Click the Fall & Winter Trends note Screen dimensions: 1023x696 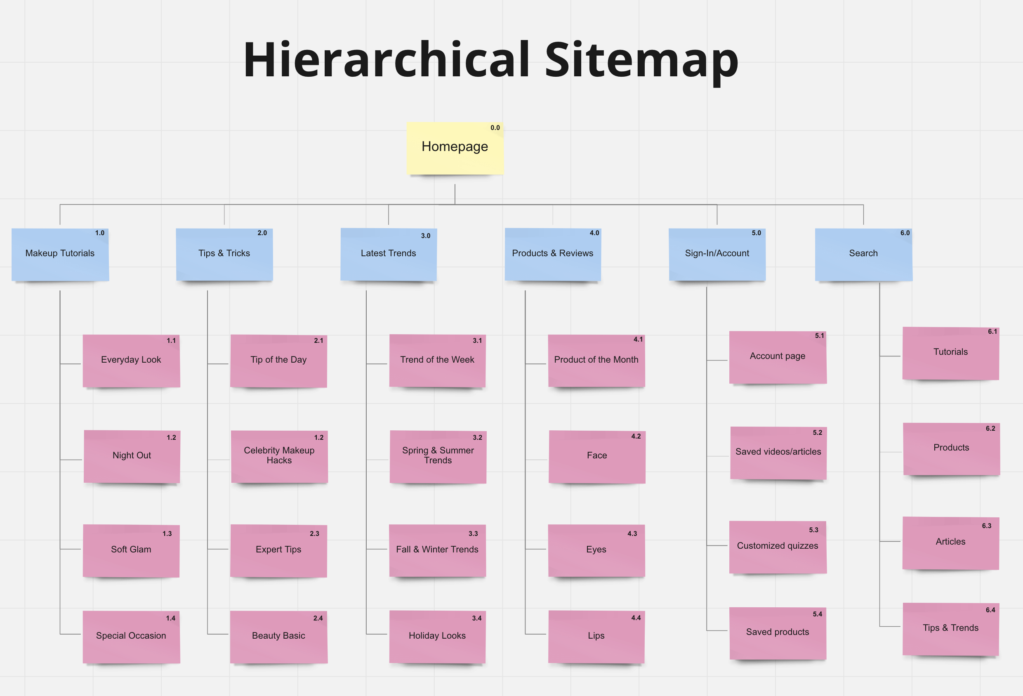[x=437, y=550]
